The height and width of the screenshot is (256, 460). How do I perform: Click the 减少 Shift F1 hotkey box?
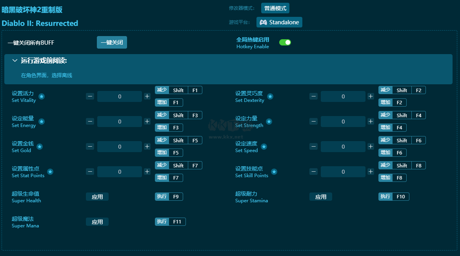tap(178, 90)
